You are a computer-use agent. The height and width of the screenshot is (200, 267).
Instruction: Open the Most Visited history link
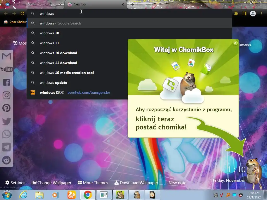20,43
